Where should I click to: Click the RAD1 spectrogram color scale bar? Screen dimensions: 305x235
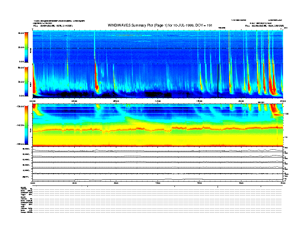point(27,81)
